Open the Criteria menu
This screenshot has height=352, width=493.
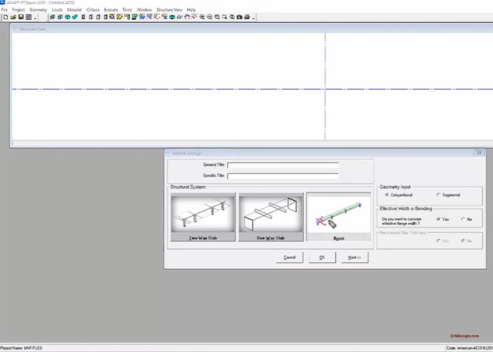point(93,10)
